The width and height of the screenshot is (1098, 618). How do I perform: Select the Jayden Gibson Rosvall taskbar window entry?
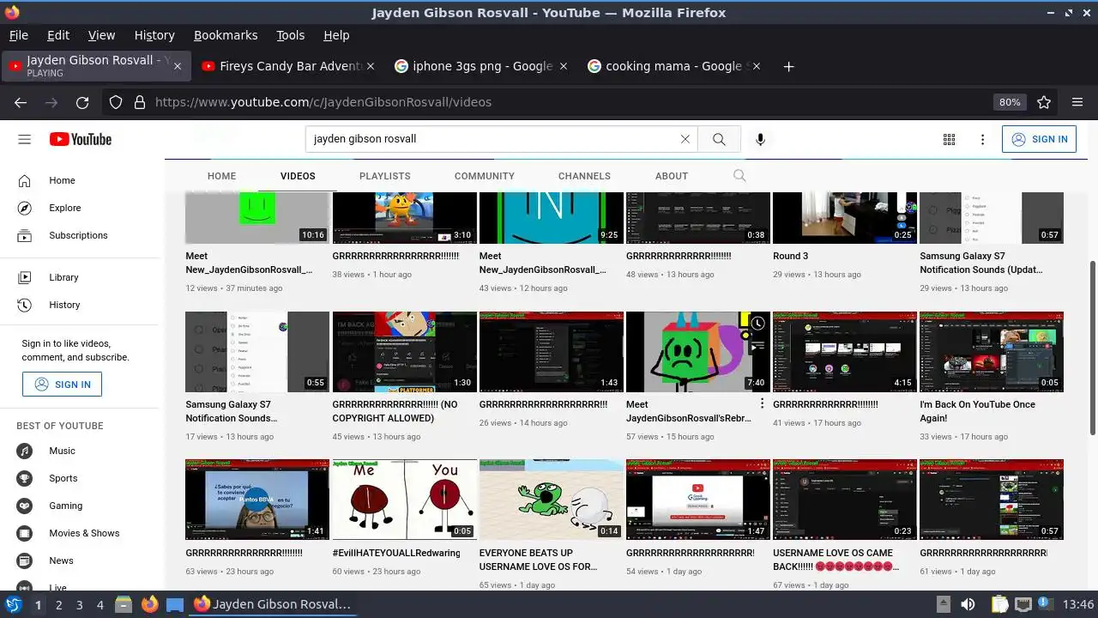(x=271, y=604)
